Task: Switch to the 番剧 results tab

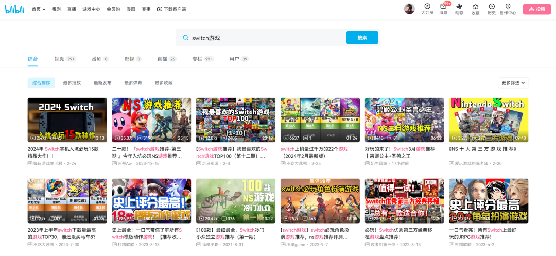Action: click(100, 59)
